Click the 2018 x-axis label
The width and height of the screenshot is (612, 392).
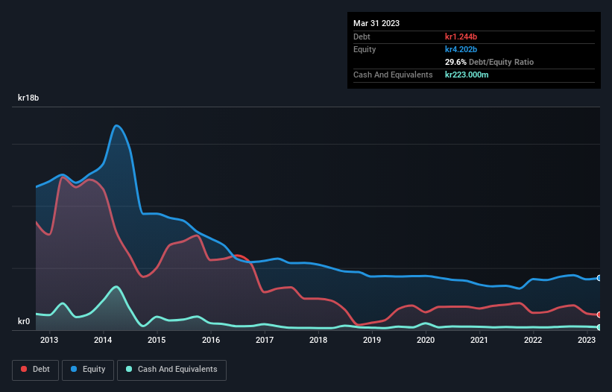tap(318, 340)
